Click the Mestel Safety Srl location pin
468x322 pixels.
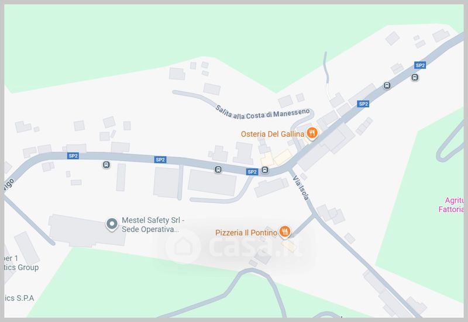point(112,224)
